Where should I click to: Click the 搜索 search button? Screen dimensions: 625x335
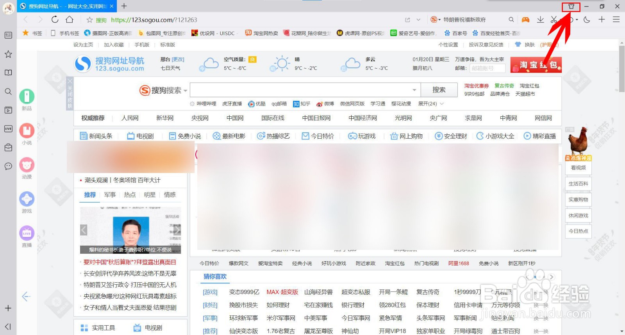[x=439, y=90]
